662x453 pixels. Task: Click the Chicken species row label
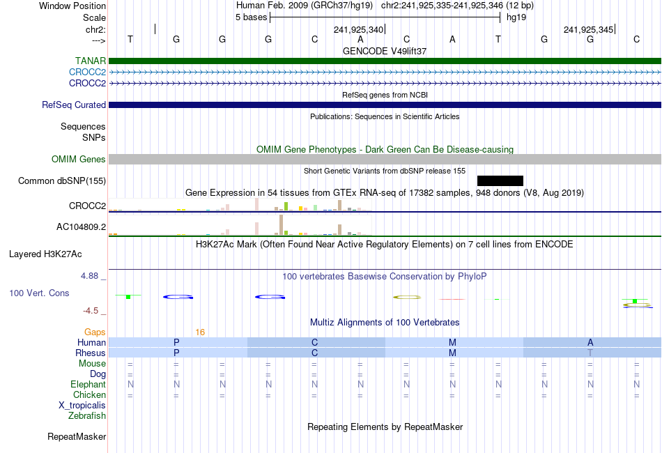point(89,394)
